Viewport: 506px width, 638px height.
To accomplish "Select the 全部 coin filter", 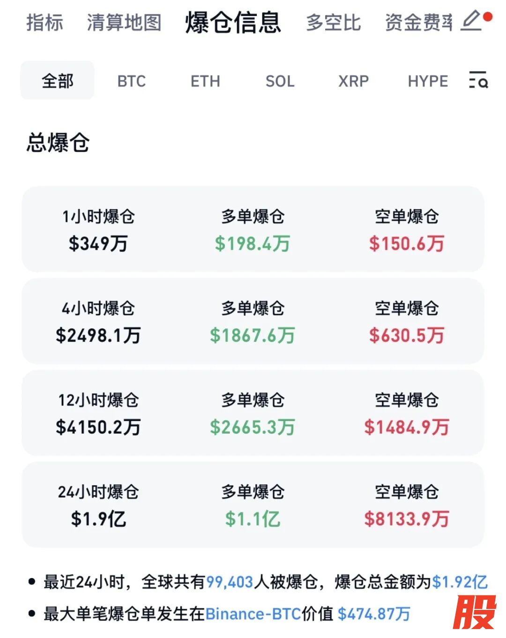I will click(57, 81).
